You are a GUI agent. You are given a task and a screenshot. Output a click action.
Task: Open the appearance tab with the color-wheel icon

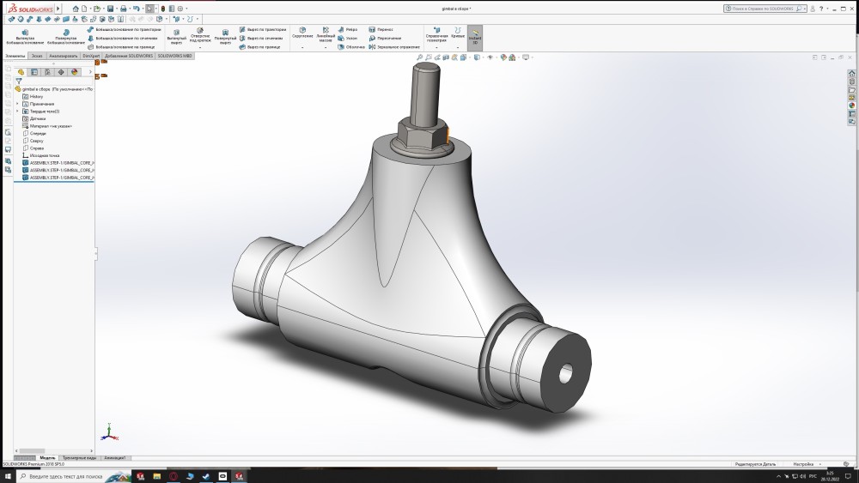click(75, 72)
